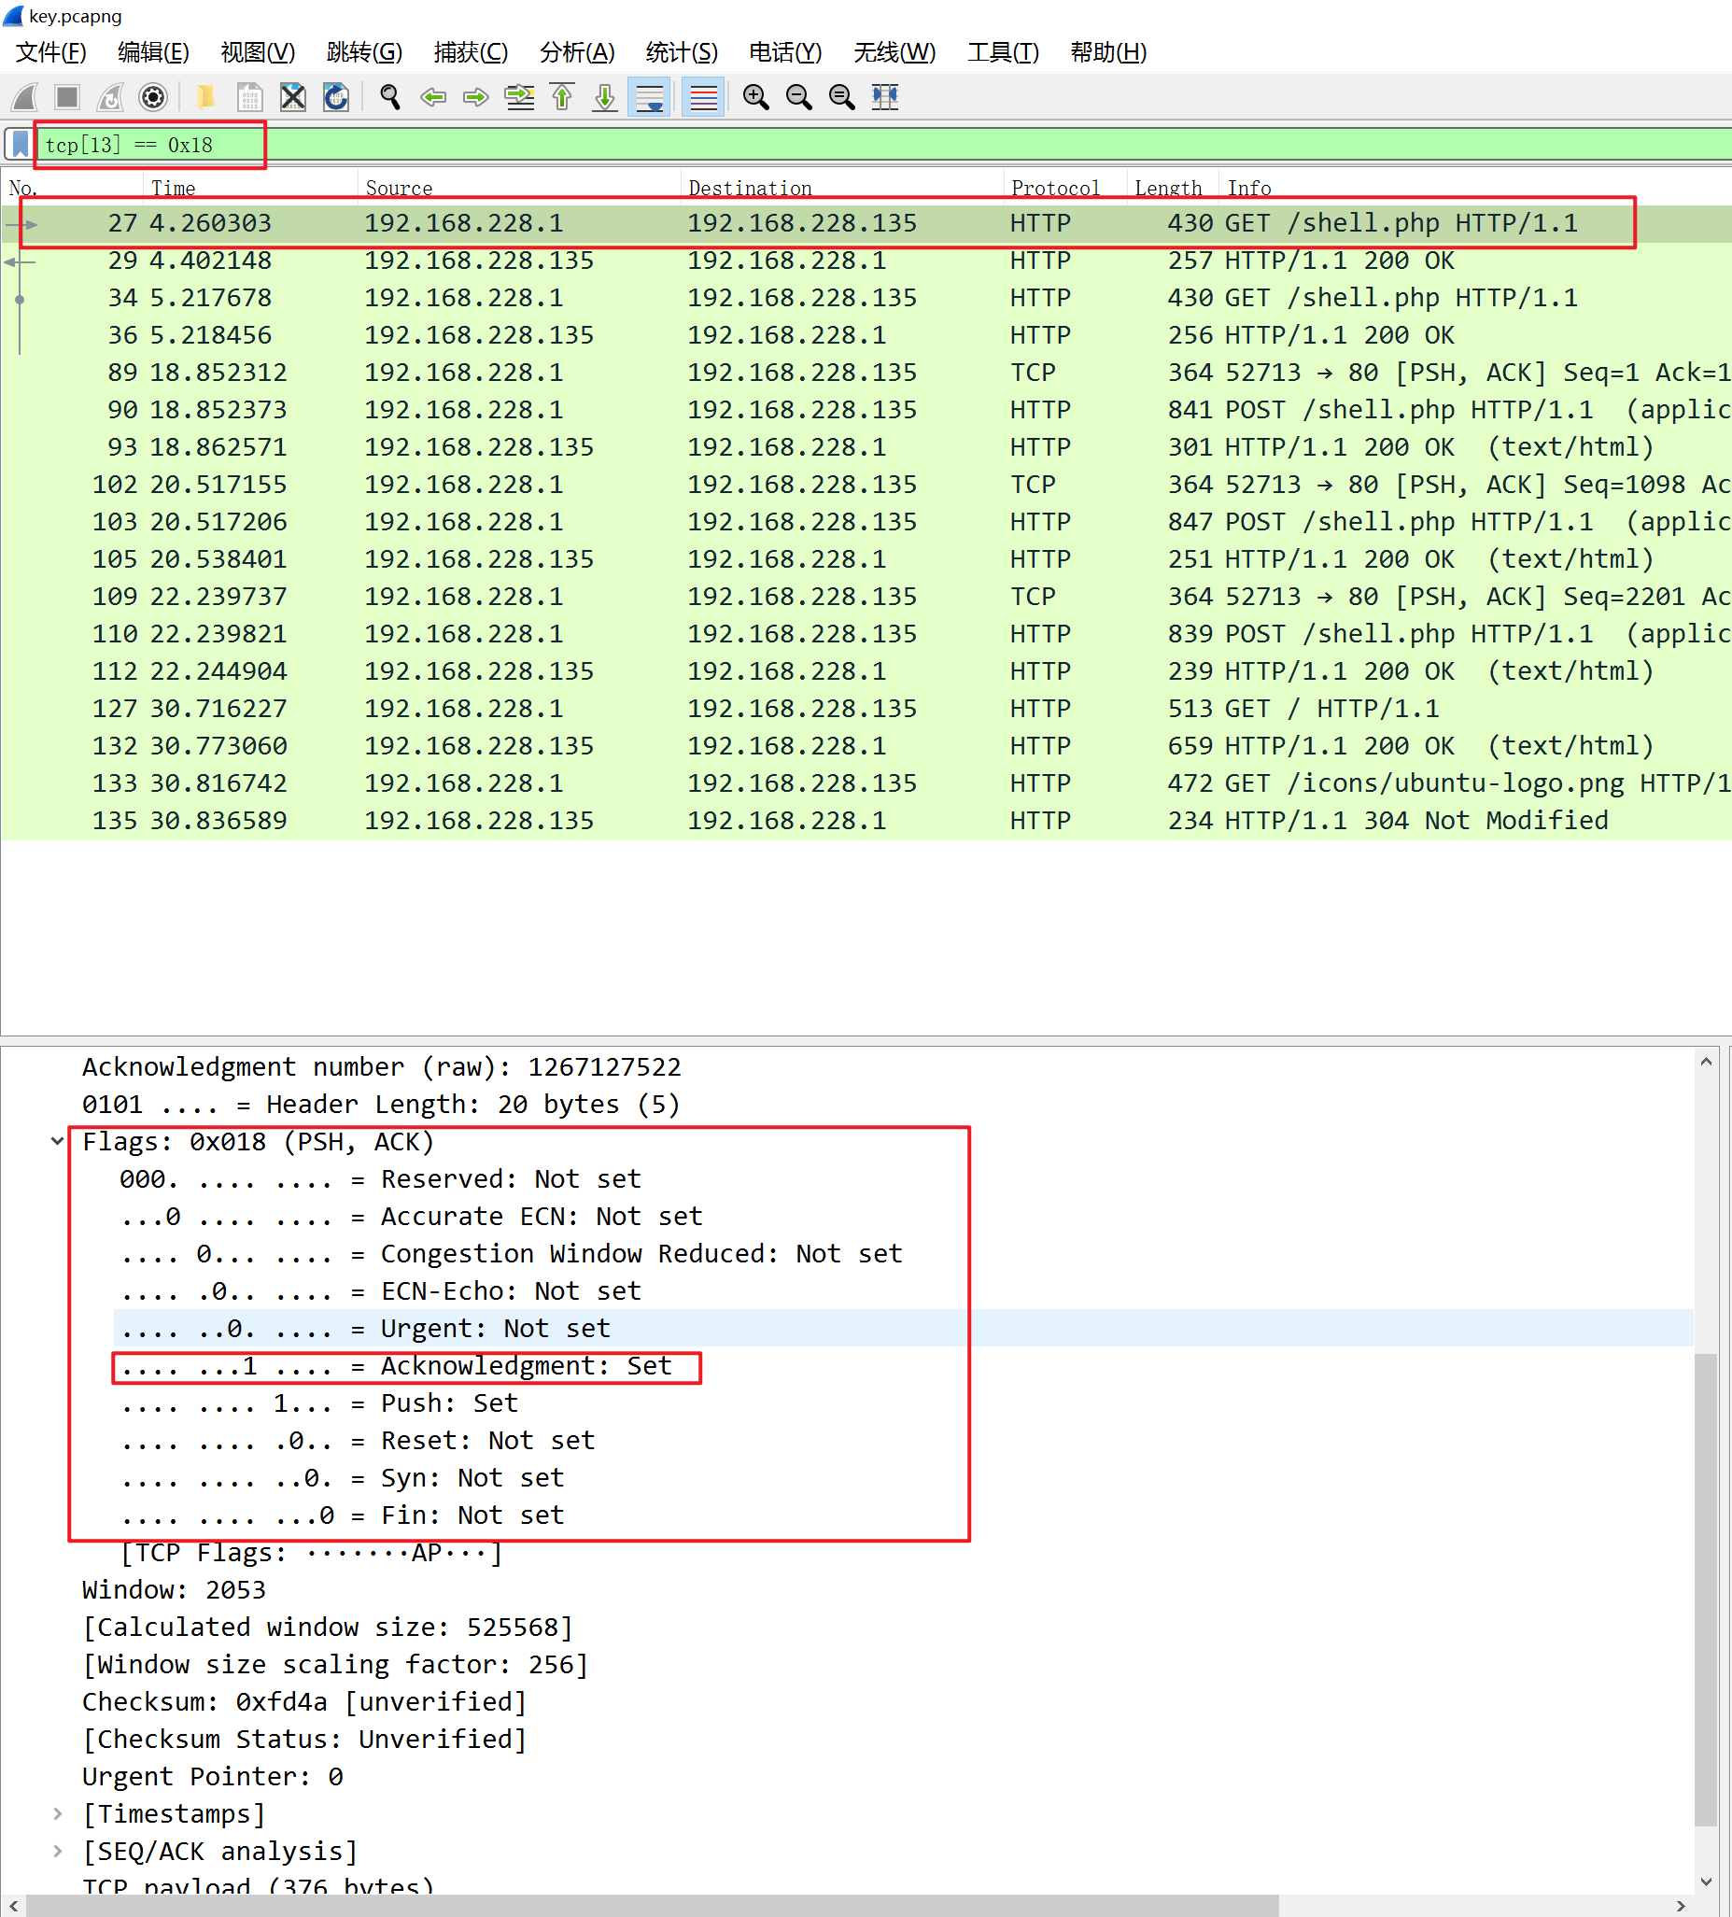The image size is (1732, 1917).
Task: Open the 文件(F) menu
Action: pyautogui.click(x=51, y=52)
